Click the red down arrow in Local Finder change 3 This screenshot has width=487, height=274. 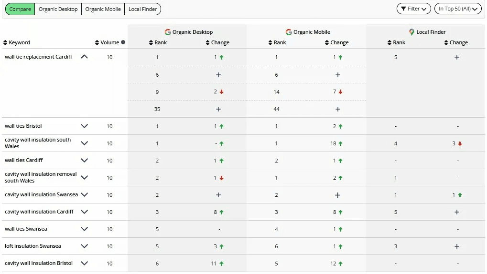tap(460, 143)
